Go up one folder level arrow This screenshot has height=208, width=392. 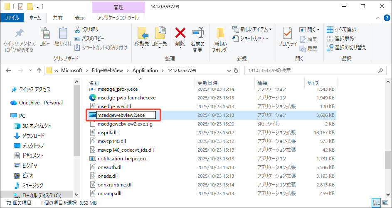click(39, 70)
